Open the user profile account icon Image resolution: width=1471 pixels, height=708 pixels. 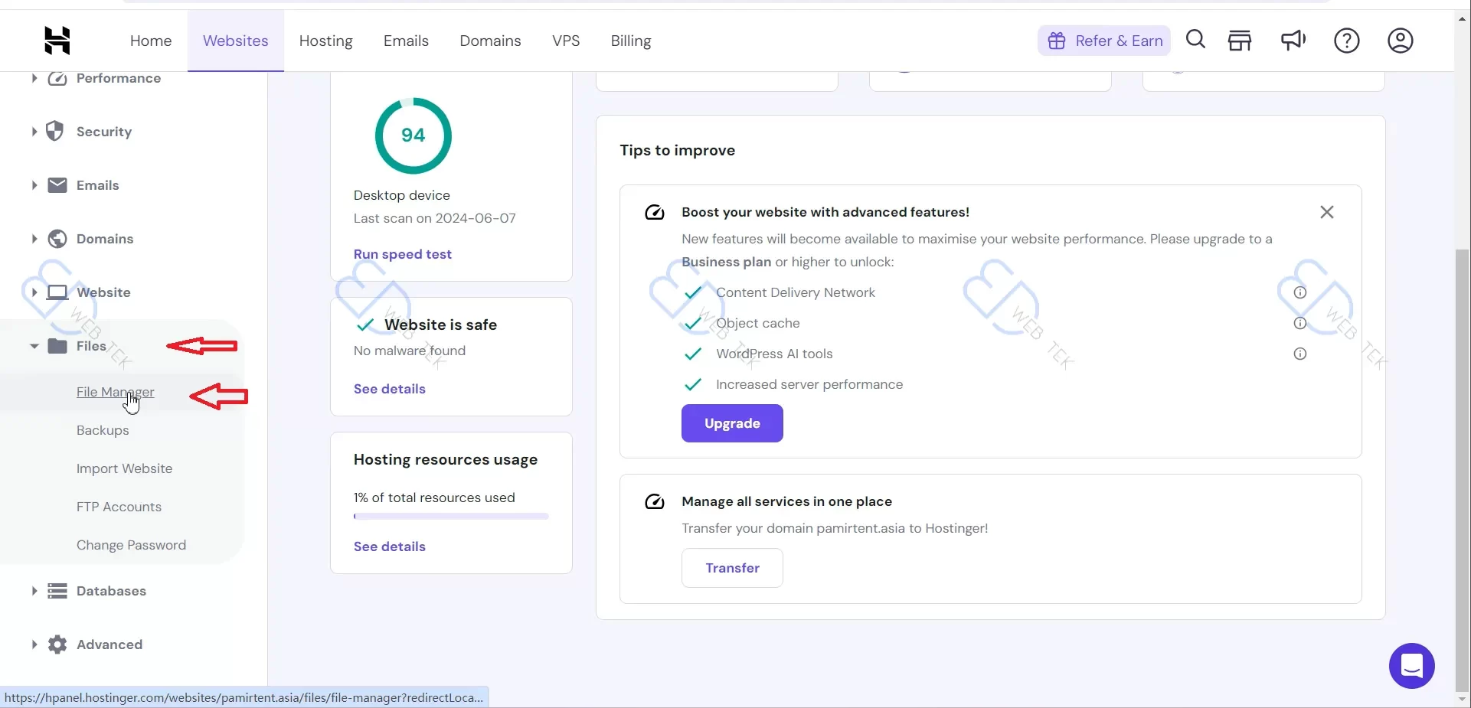tap(1400, 41)
